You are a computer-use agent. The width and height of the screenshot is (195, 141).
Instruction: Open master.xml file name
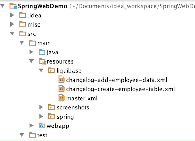click(x=82, y=98)
